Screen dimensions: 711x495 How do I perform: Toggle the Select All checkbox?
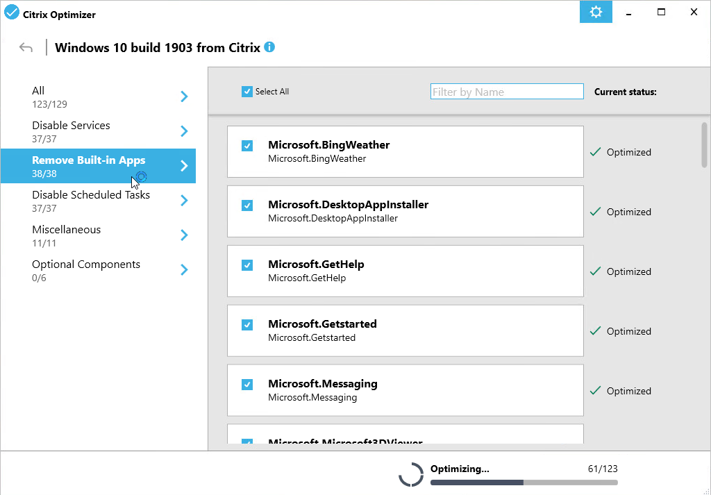247,92
